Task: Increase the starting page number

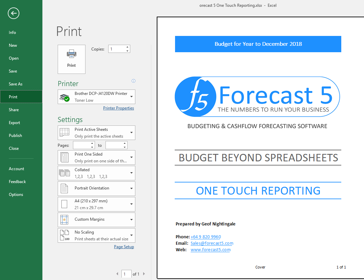Action: [92, 143]
